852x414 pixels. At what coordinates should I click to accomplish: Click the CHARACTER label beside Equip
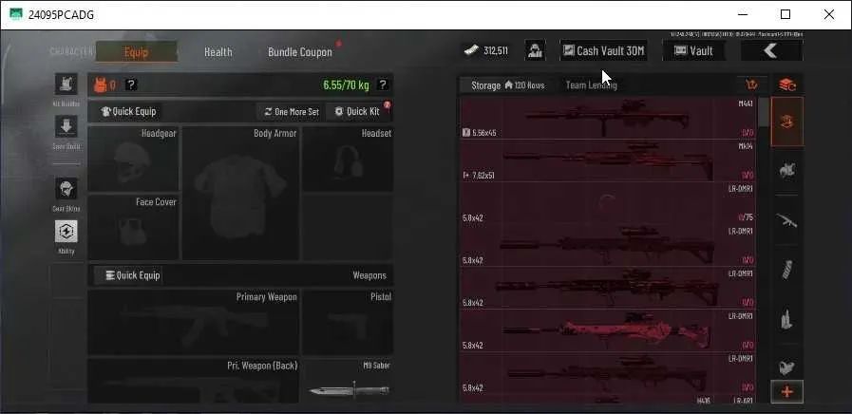point(70,52)
